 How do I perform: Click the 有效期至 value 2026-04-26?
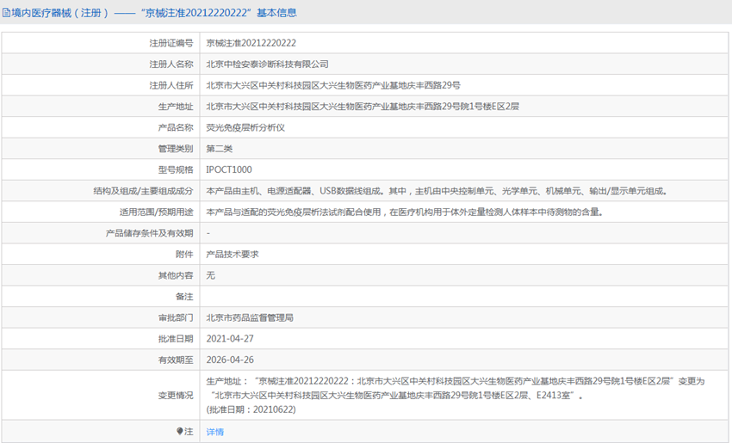230,360
